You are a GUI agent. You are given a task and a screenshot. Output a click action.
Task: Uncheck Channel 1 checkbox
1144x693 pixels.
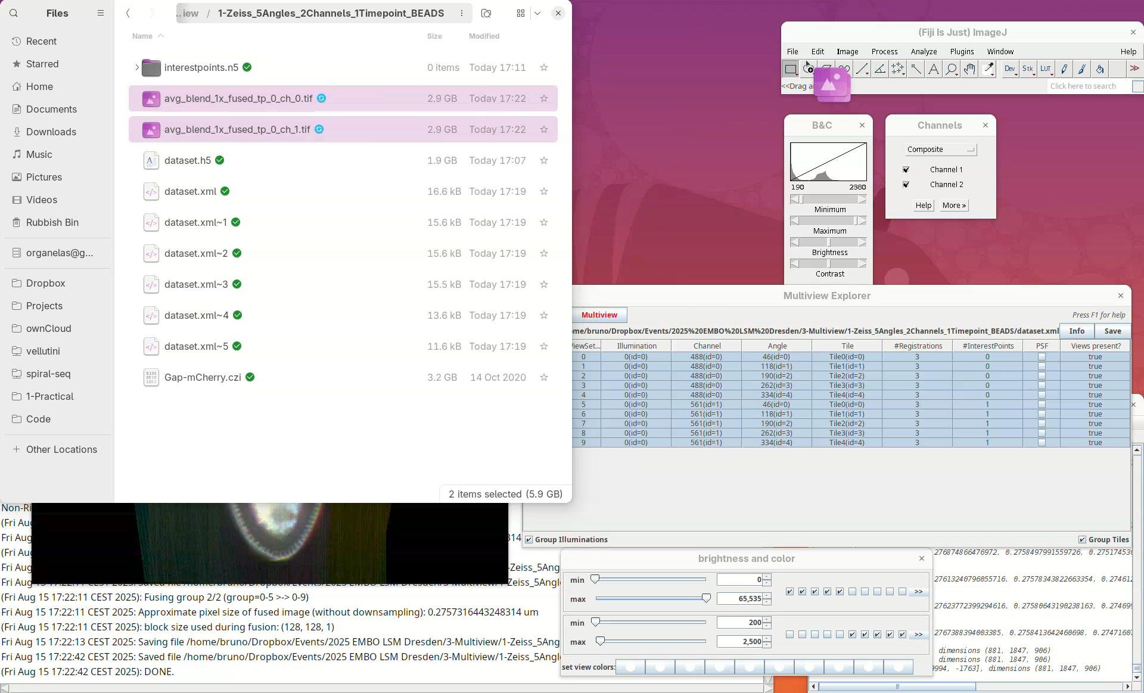[x=906, y=170]
